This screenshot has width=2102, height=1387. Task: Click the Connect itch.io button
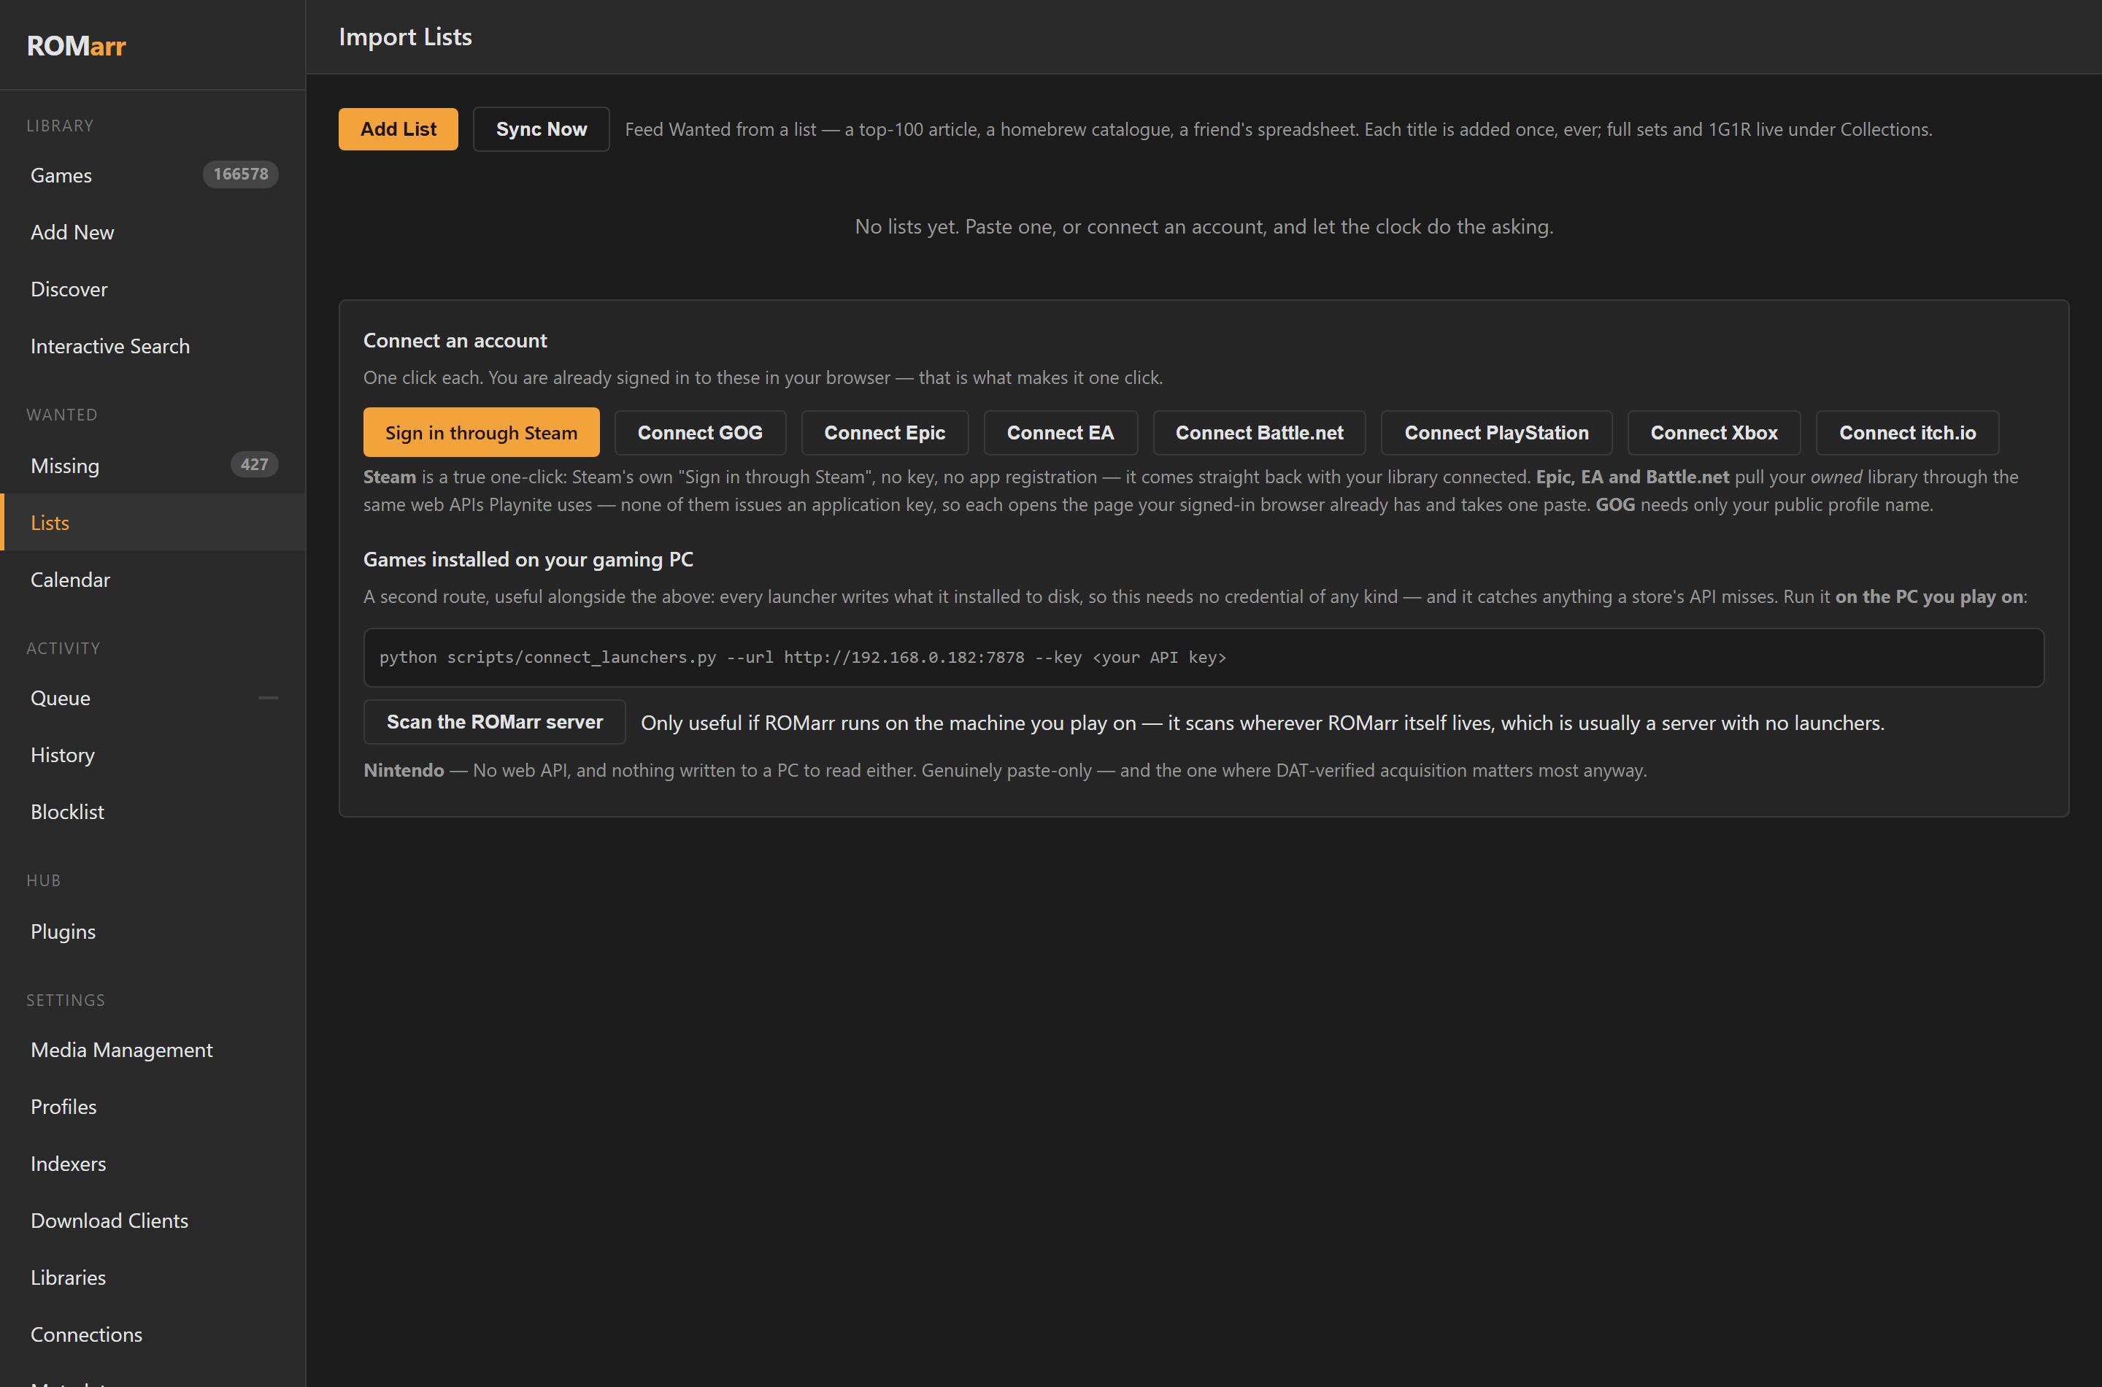click(x=1907, y=433)
